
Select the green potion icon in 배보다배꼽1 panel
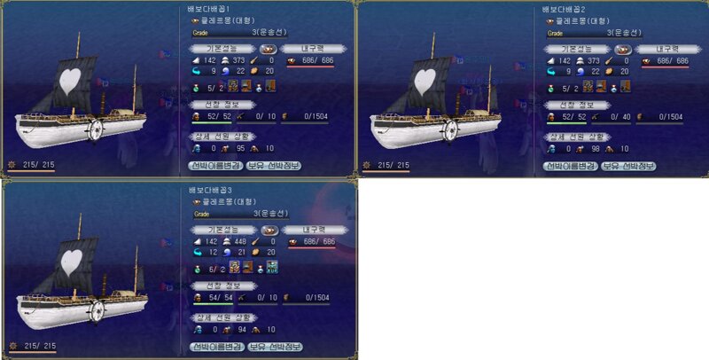[x=196, y=88]
